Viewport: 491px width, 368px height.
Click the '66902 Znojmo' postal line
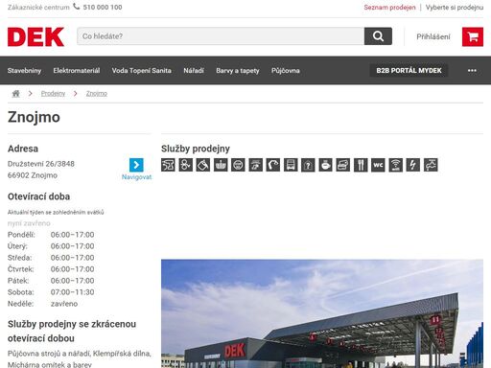tap(33, 175)
